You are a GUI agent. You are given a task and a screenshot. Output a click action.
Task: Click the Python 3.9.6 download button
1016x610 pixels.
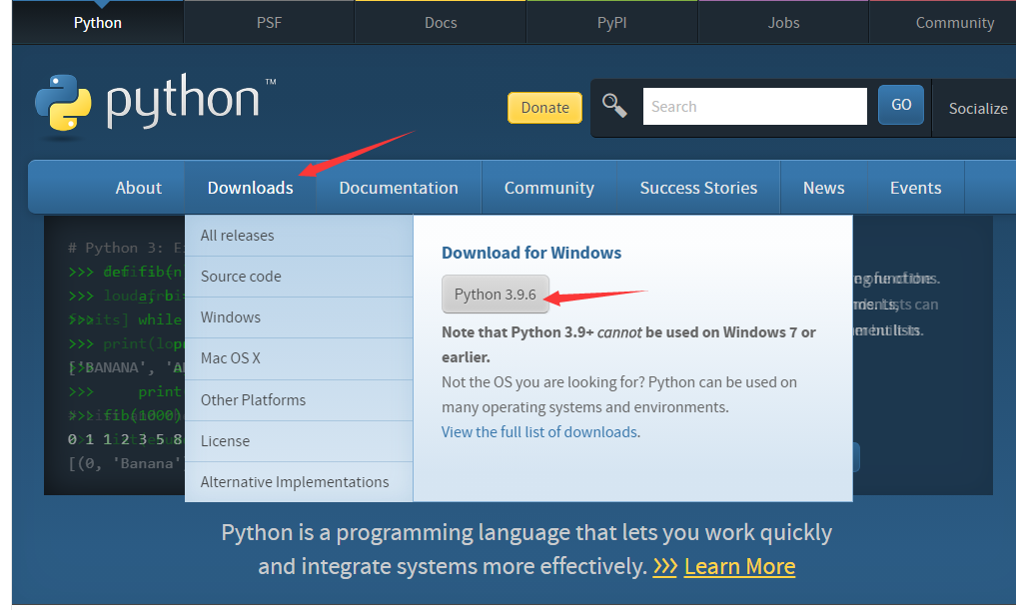click(x=496, y=294)
